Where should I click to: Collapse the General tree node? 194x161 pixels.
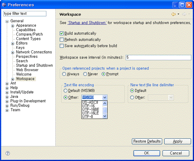coord(7,21)
